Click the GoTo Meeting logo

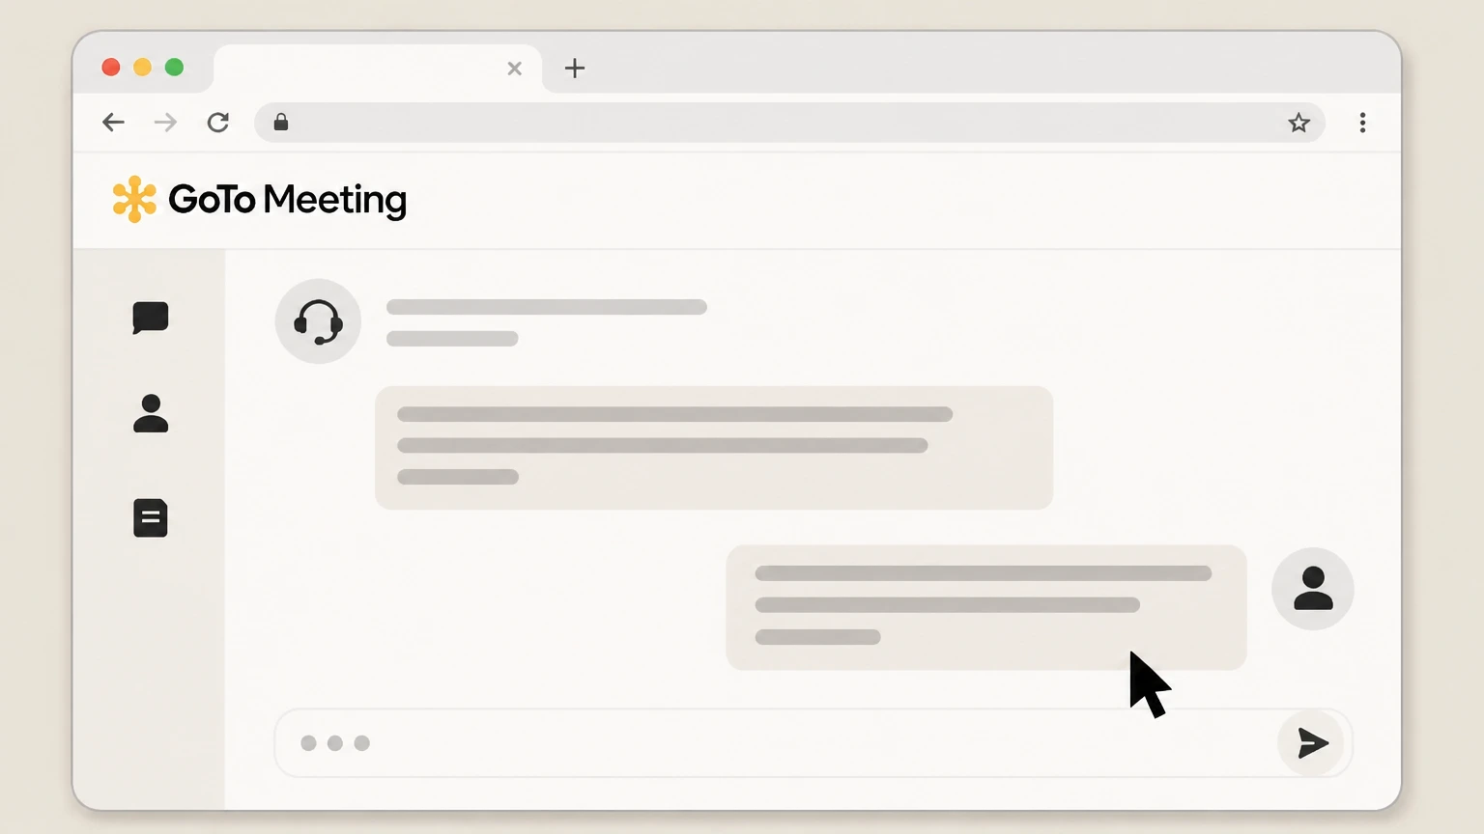[x=260, y=200]
